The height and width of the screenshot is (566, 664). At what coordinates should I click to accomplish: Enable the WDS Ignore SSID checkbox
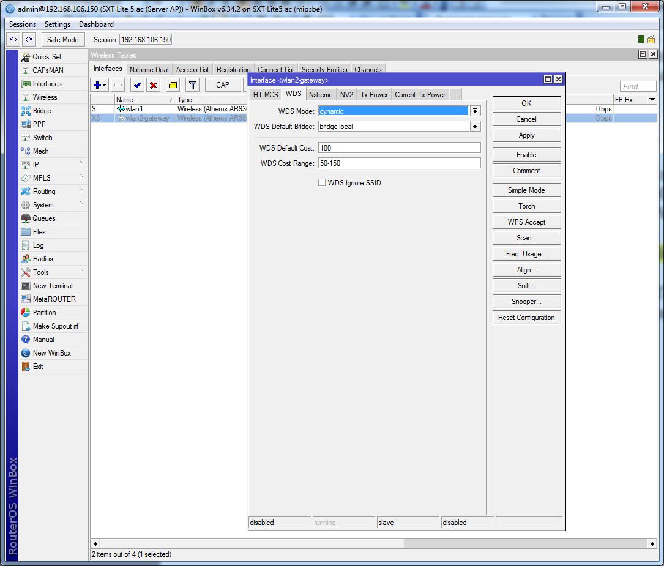click(322, 183)
